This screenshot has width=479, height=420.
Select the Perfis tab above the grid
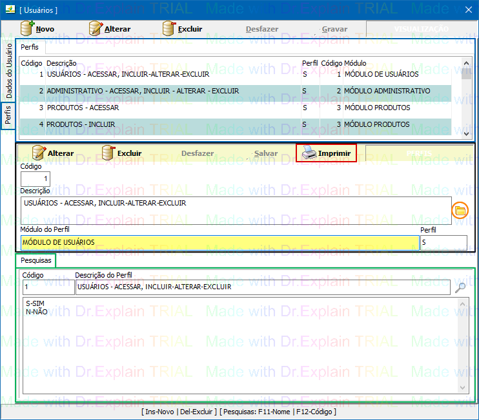[x=30, y=48]
